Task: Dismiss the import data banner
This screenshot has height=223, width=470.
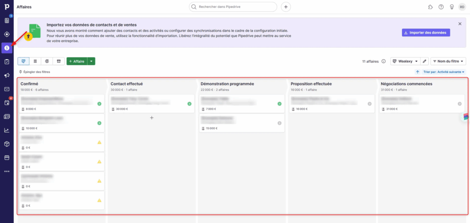Action: click(460, 24)
